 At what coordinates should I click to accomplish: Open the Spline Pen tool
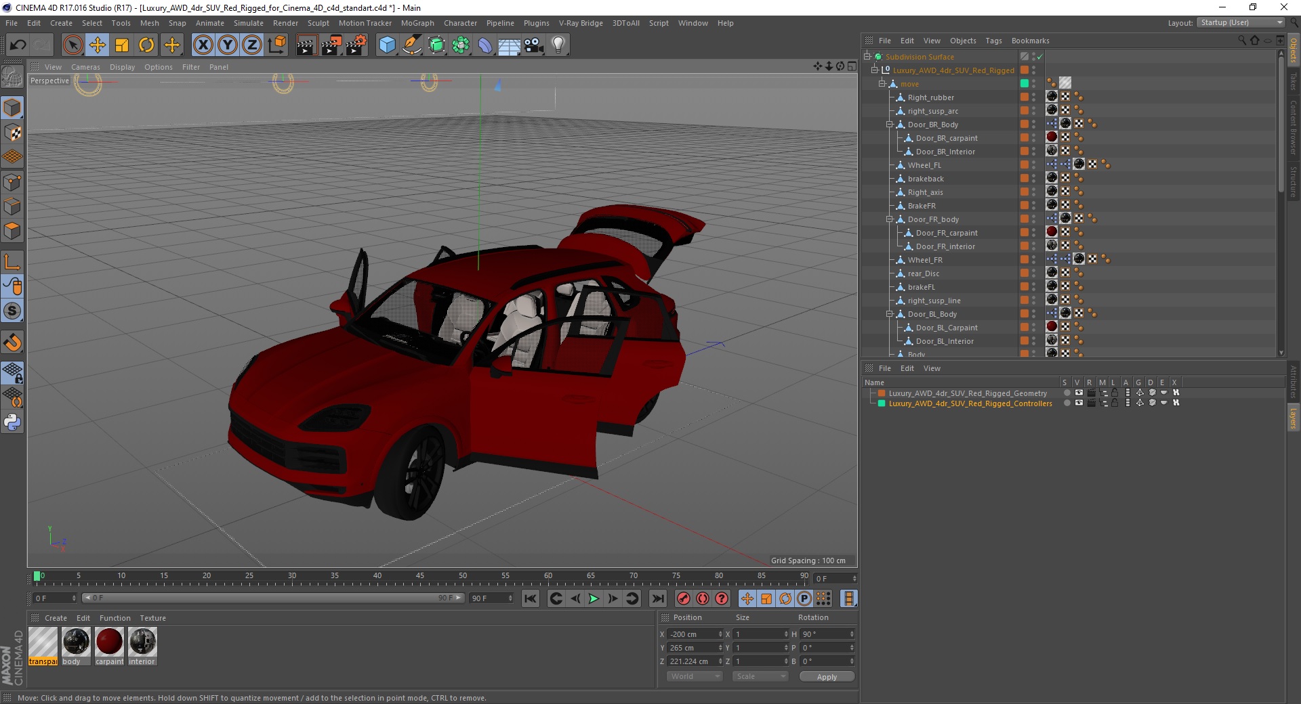[412, 45]
